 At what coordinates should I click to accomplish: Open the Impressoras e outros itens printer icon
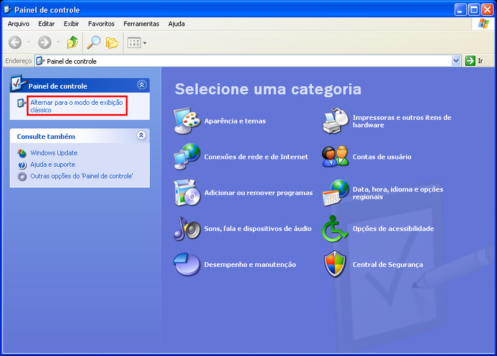click(x=335, y=121)
